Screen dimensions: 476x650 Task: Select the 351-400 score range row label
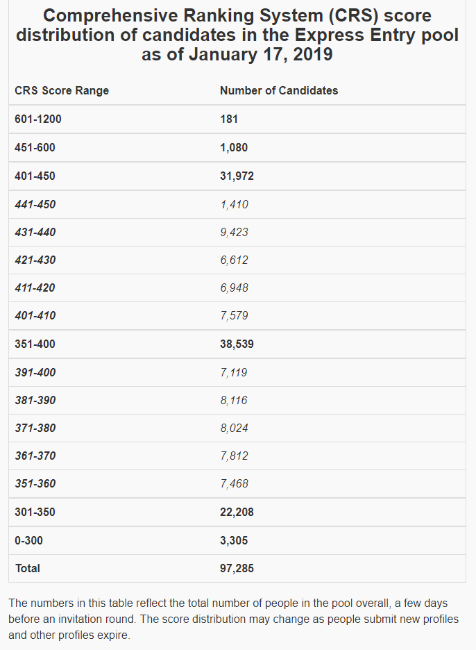pyautogui.click(x=35, y=344)
